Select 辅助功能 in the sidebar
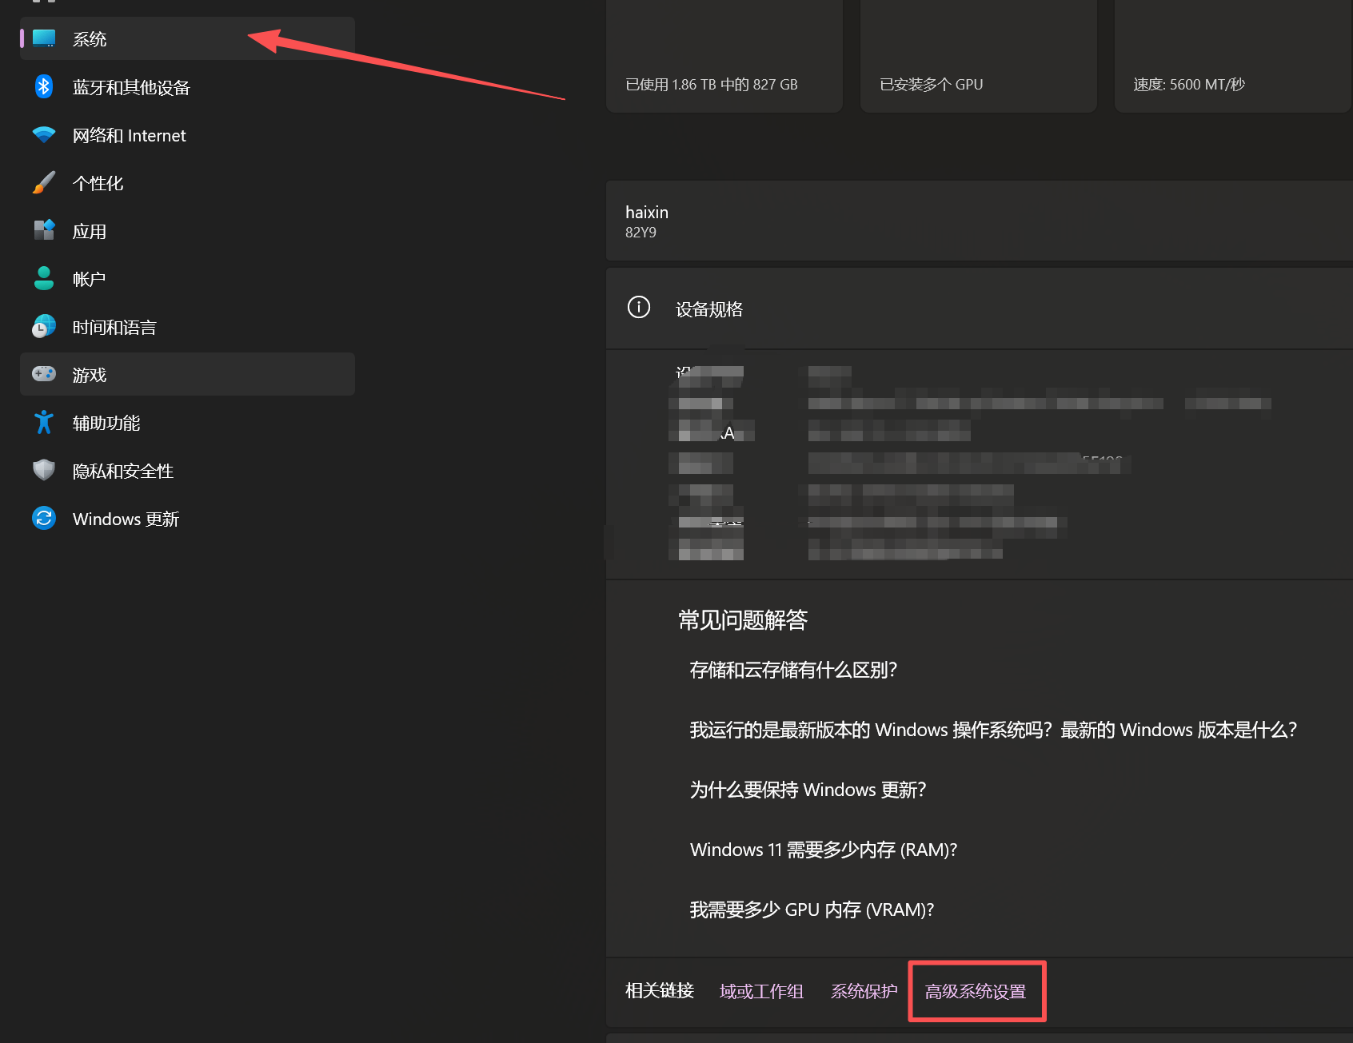Viewport: 1353px width, 1043px height. click(106, 422)
